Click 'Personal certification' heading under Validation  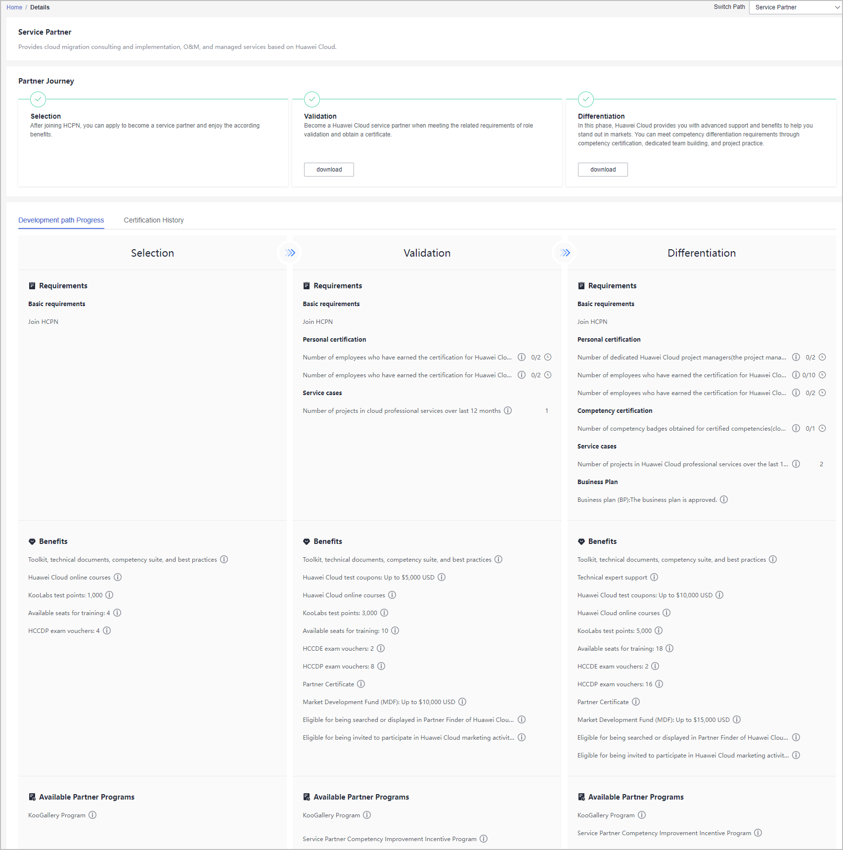coord(334,339)
